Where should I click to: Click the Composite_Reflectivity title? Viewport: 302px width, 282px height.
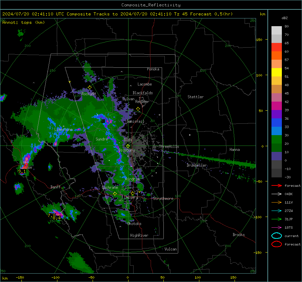tap(151, 5)
